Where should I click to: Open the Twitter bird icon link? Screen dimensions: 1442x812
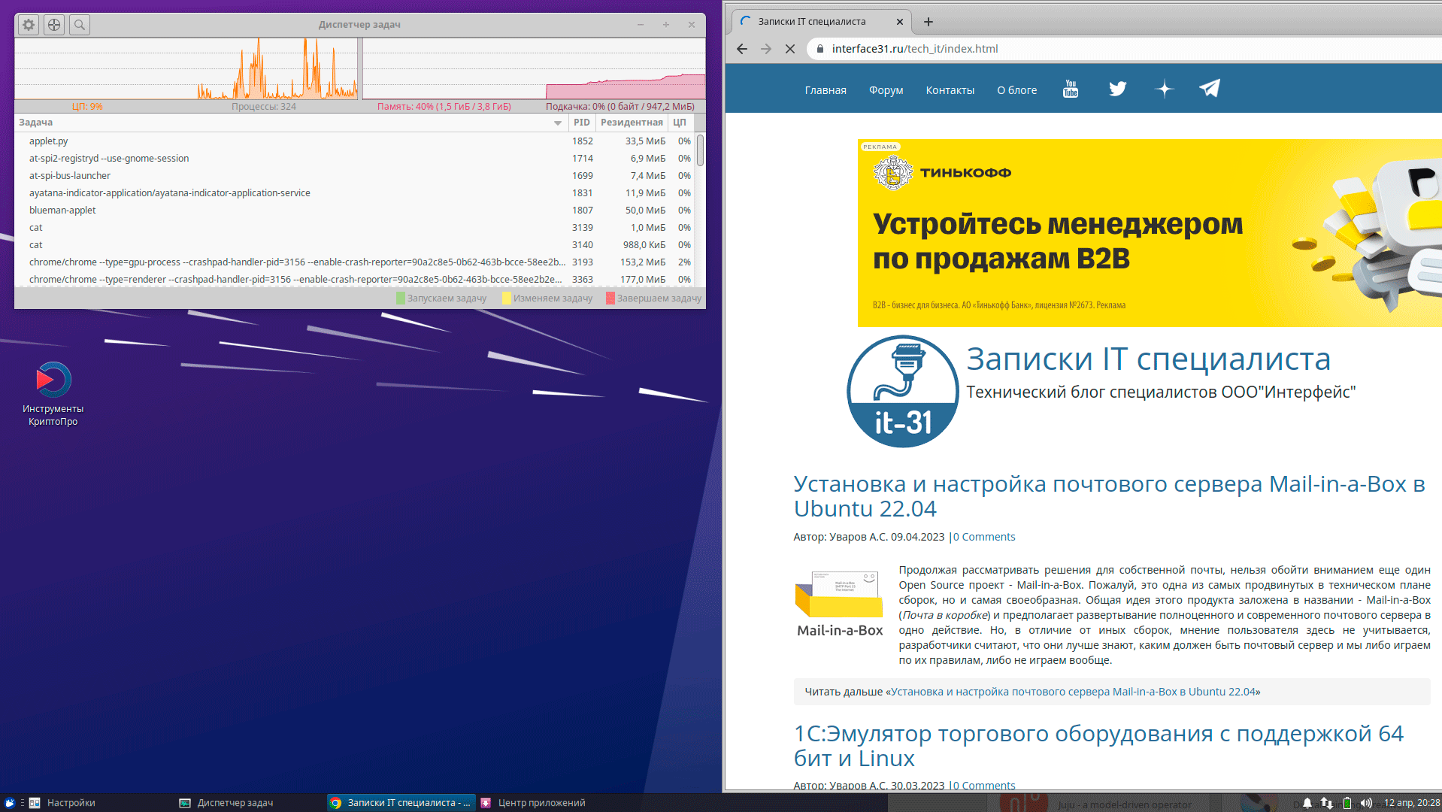(x=1118, y=89)
